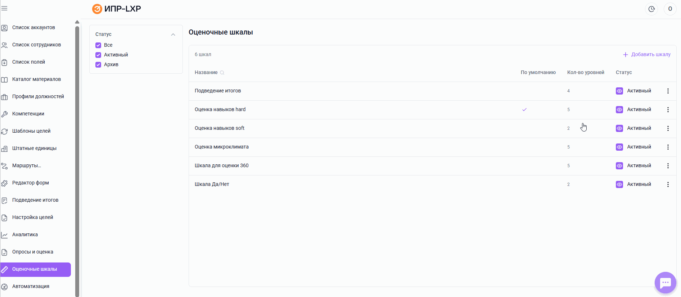The width and height of the screenshot is (681, 297).
Task: Toggle eye icon for Шкала Да/Нет
Action: (619, 184)
